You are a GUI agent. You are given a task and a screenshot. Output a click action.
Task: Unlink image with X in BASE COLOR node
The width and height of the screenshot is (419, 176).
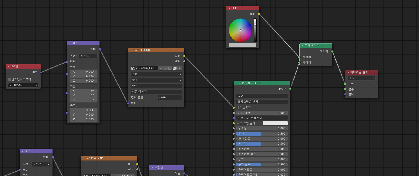point(180,68)
